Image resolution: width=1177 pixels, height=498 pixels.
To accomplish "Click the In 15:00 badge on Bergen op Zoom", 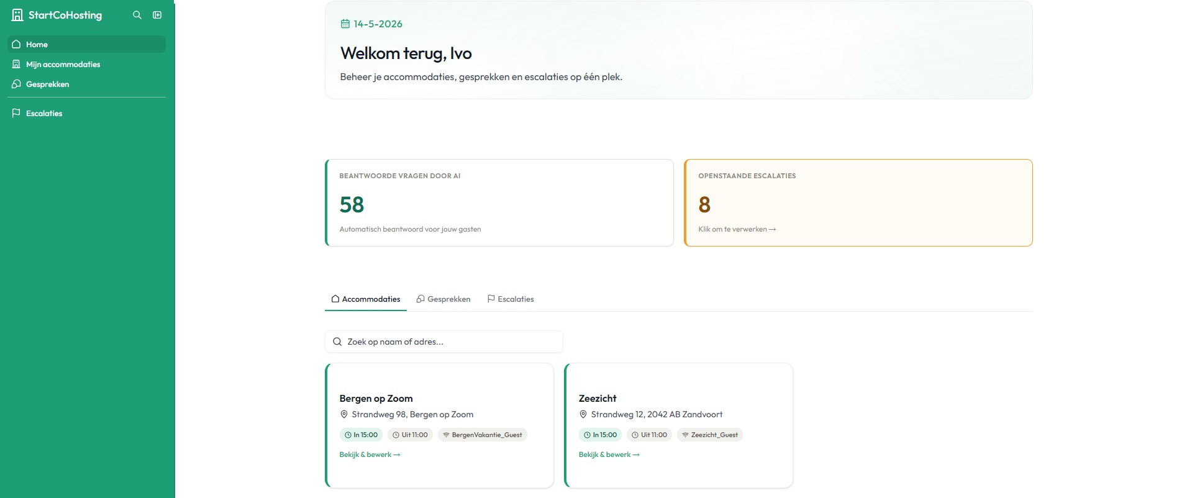I will coord(361,435).
